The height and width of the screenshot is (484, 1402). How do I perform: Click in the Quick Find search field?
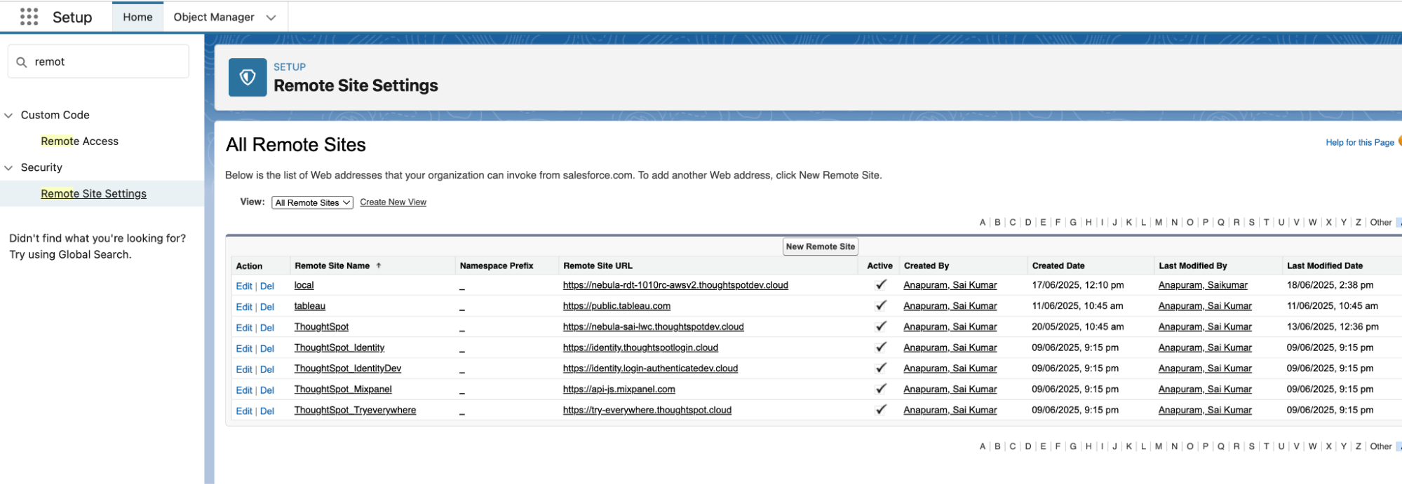click(x=105, y=62)
